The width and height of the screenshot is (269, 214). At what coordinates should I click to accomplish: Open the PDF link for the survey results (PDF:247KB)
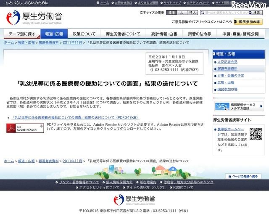(76, 117)
